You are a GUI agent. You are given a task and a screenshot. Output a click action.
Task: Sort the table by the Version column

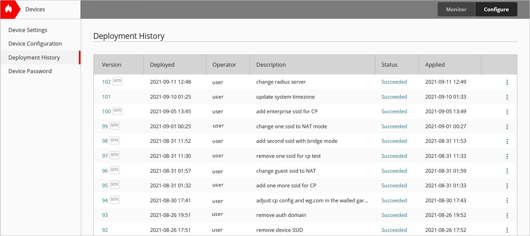(x=111, y=64)
